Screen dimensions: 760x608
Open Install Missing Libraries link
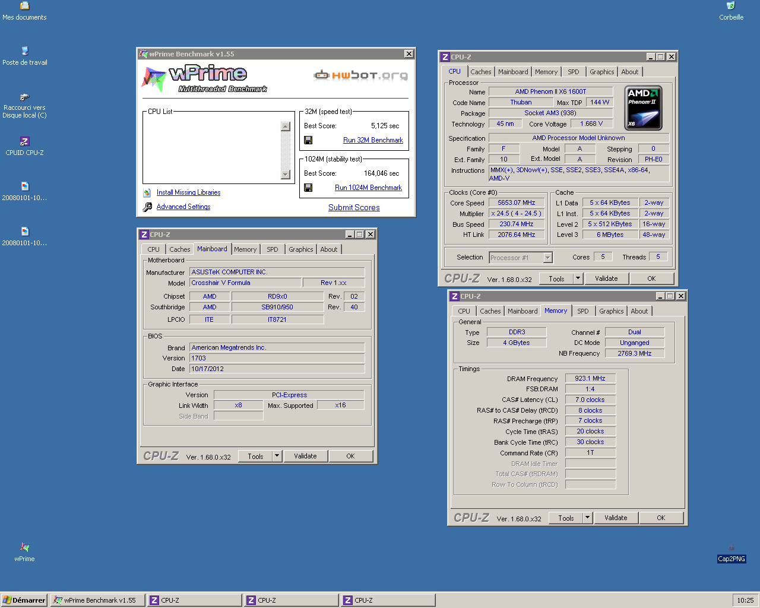188,192
